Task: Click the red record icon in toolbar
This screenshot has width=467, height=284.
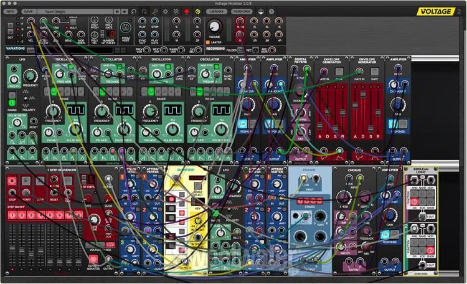Action: 187,12
